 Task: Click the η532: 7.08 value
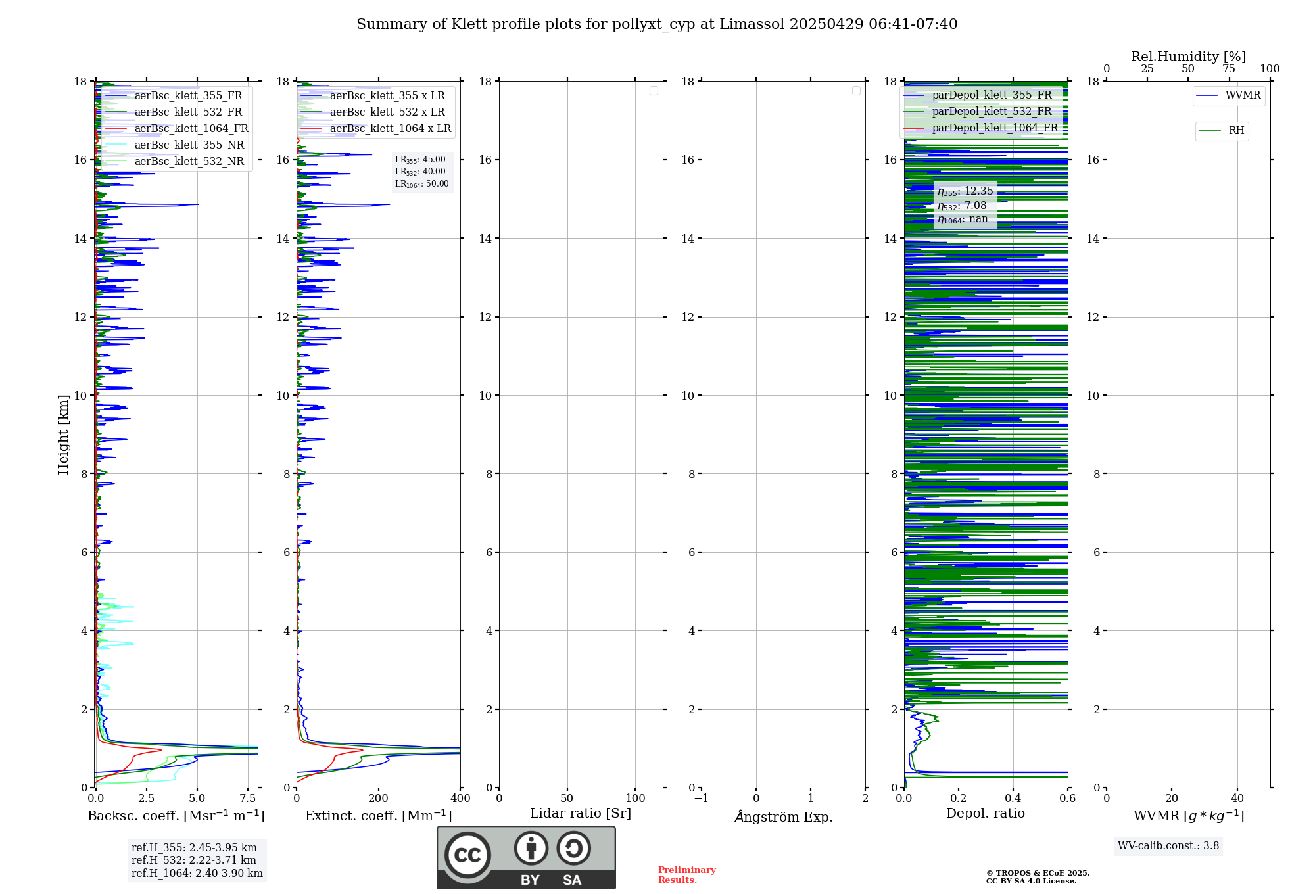tap(962, 206)
